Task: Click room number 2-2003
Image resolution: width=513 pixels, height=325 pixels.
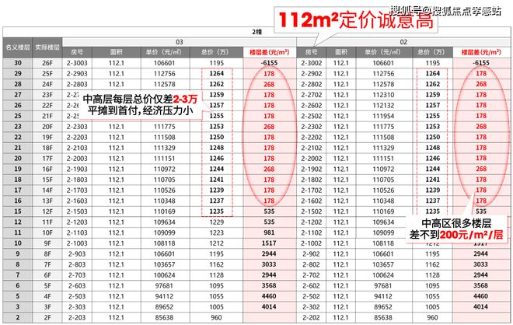Action: [x=77, y=159]
